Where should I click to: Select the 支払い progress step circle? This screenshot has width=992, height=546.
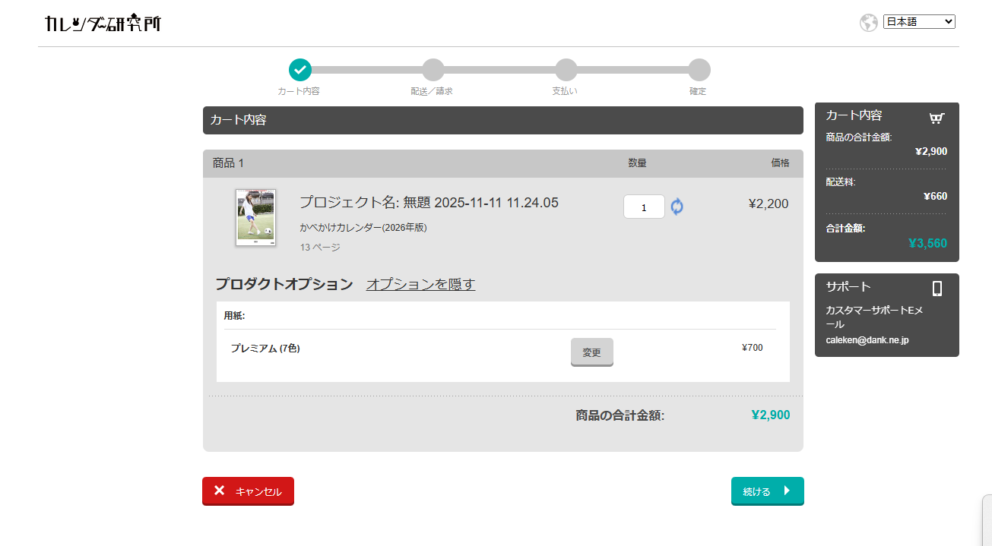[x=566, y=70]
